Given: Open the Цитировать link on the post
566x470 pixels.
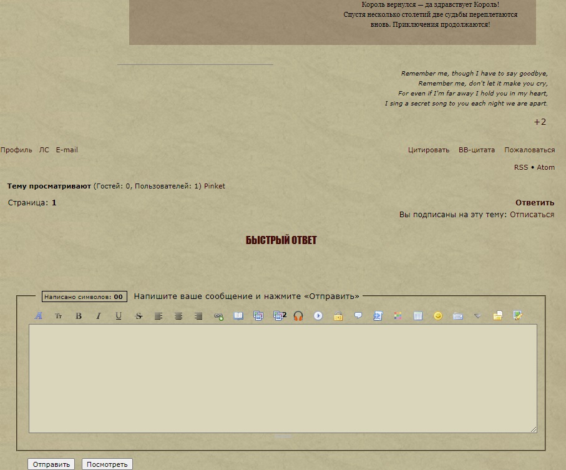Looking at the screenshot, I should pos(429,150).
